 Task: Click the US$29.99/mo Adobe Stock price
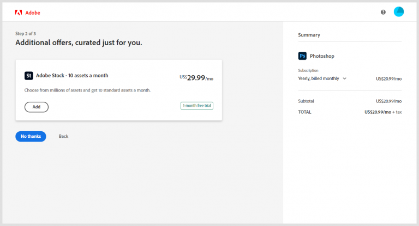(x=196, y=78)
